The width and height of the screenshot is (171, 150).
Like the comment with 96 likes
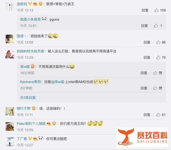[158, 42]
